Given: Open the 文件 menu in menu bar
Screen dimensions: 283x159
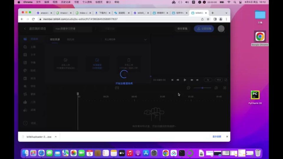Looking at the screenshot, I should [38, 2].
